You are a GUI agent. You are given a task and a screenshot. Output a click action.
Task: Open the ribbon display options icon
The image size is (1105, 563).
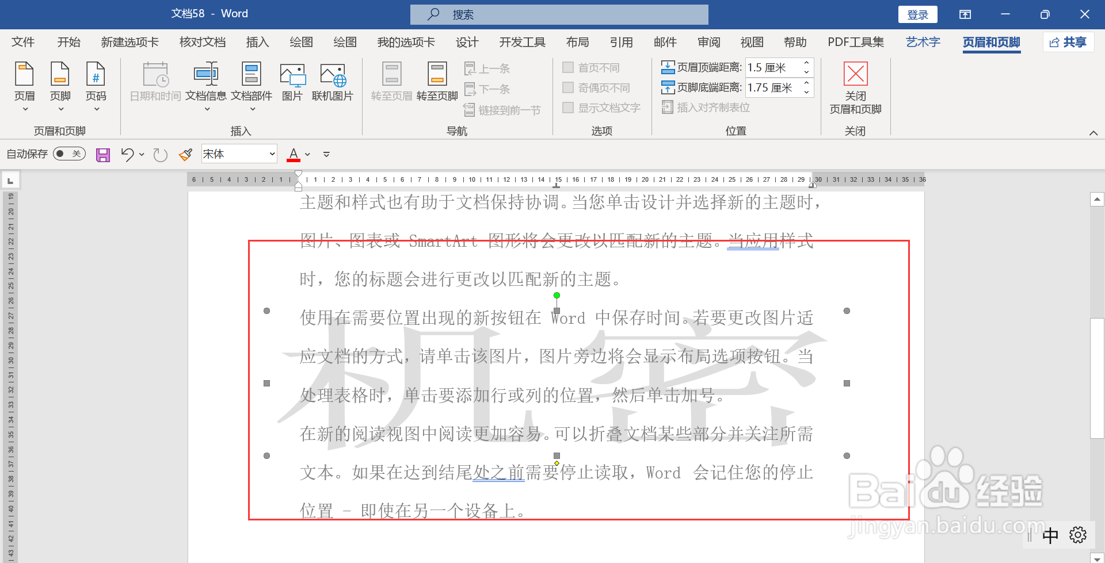(965, 14)
